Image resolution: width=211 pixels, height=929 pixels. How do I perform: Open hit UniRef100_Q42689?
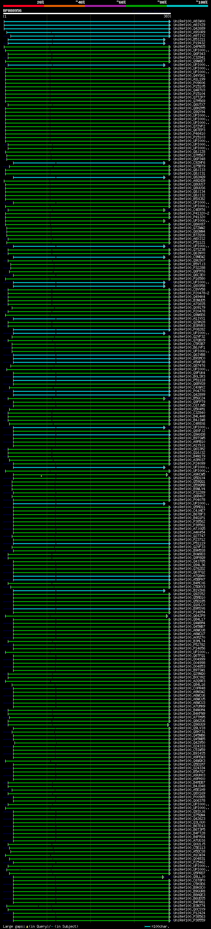pyautogui.click(x=189, y=28)
